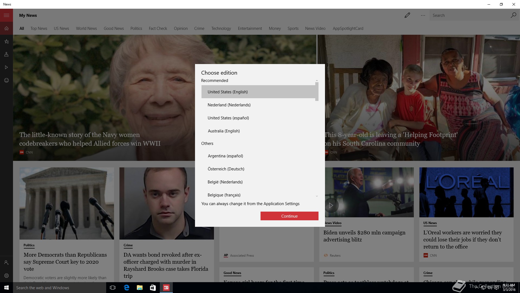This screenshot has height=293, width=520.
Task: Click the edition list scroll-down arrow
Action: pyautogui.click(x=317, y=196)
